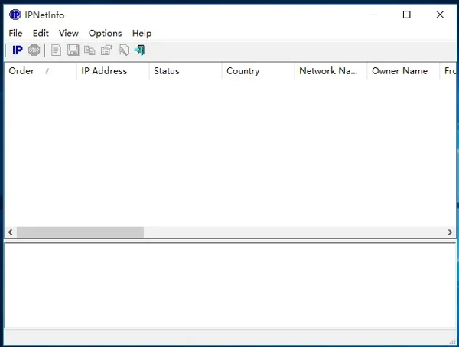Sort by the Order column header
Screen dimensions: 459x347
pyautogui.click(x=21, y=71)
